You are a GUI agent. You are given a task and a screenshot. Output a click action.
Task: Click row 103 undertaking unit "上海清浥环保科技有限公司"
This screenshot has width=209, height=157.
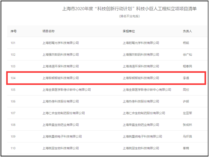141,66
